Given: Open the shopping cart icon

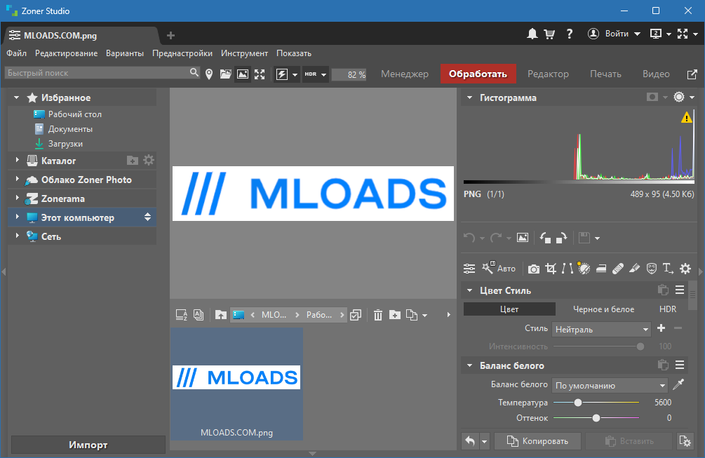Looking at the screenshot, I should [549, 34].
